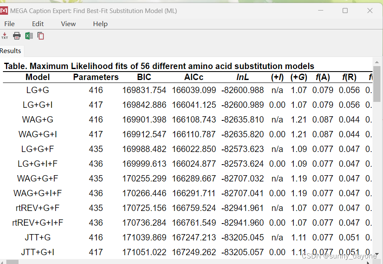Minimize the Caption Expert window

(x=321, y=11)
